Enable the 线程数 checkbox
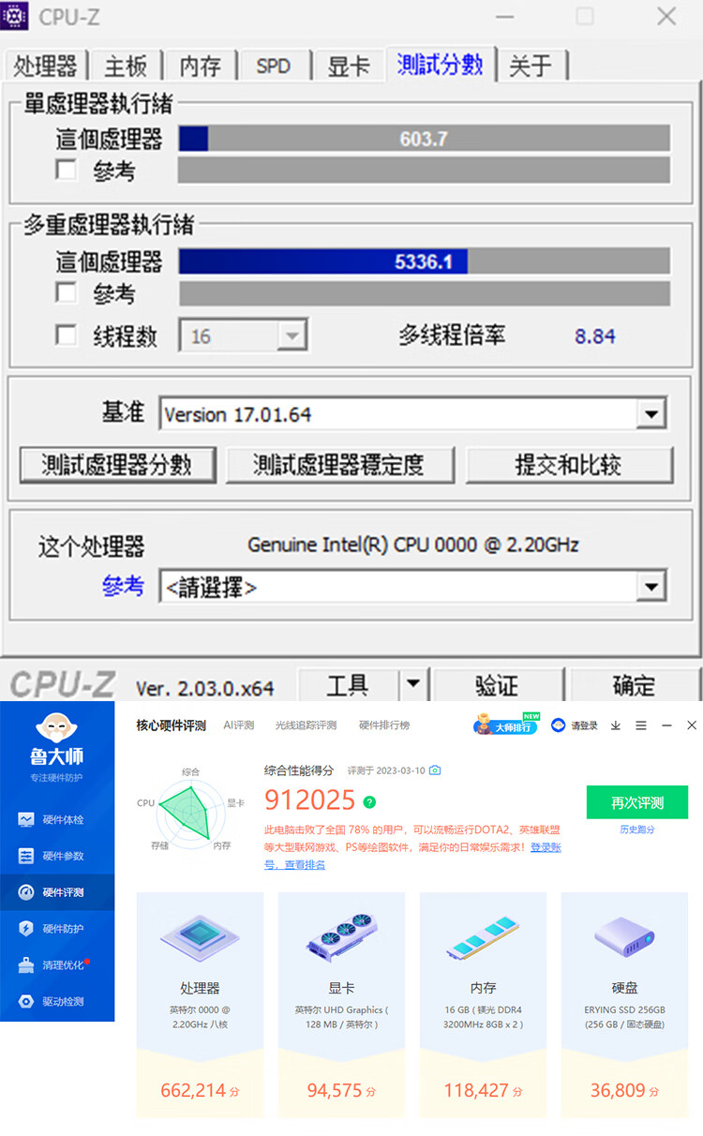 tap(66, 335)
